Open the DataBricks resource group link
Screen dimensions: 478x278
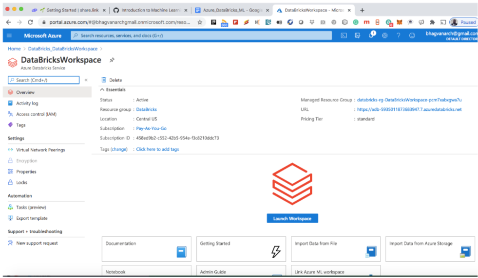(146, 109)
